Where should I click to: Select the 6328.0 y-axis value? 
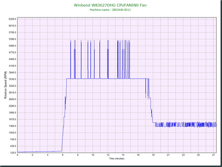click(12, 19)
